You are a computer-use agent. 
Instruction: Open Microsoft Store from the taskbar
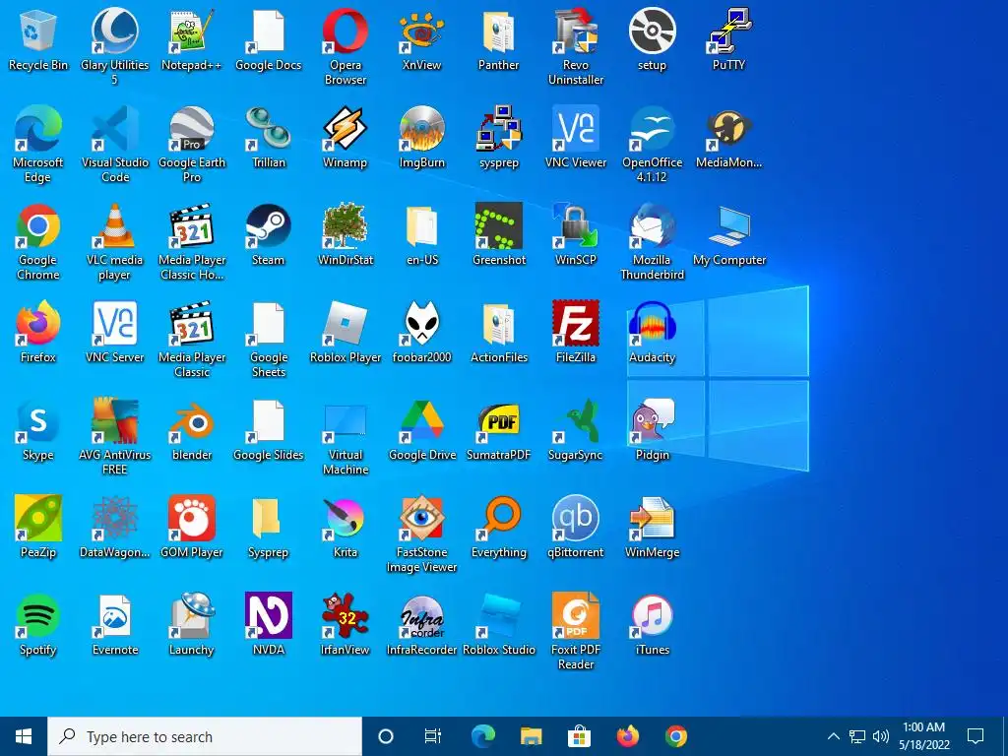pyautogui.click(x=579, y=736)
